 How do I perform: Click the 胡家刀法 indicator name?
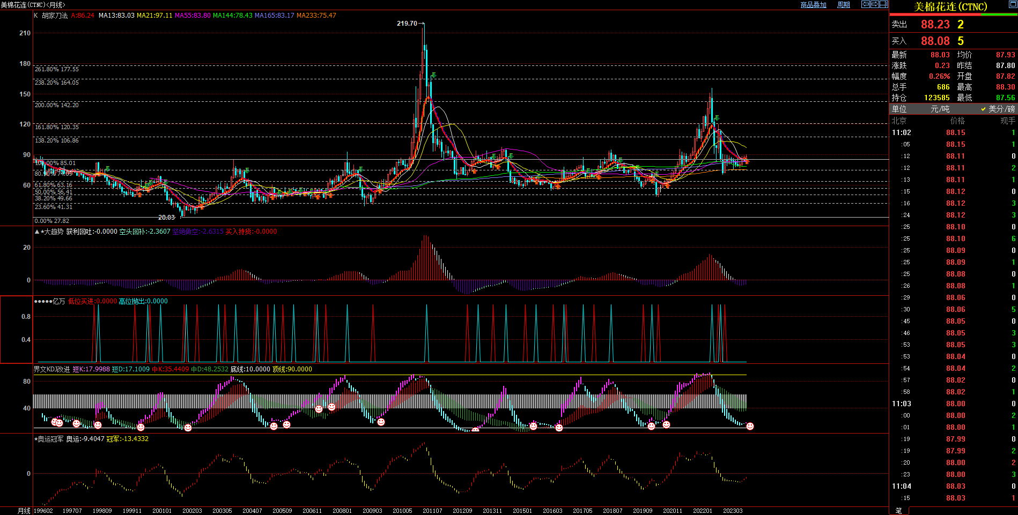[55, 16]
